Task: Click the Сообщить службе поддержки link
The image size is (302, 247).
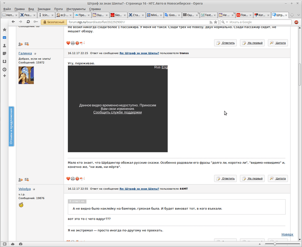Action: pos(117,112)
